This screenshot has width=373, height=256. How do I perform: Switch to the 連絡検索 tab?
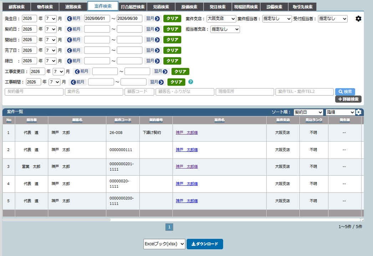(x=73, y=7)
